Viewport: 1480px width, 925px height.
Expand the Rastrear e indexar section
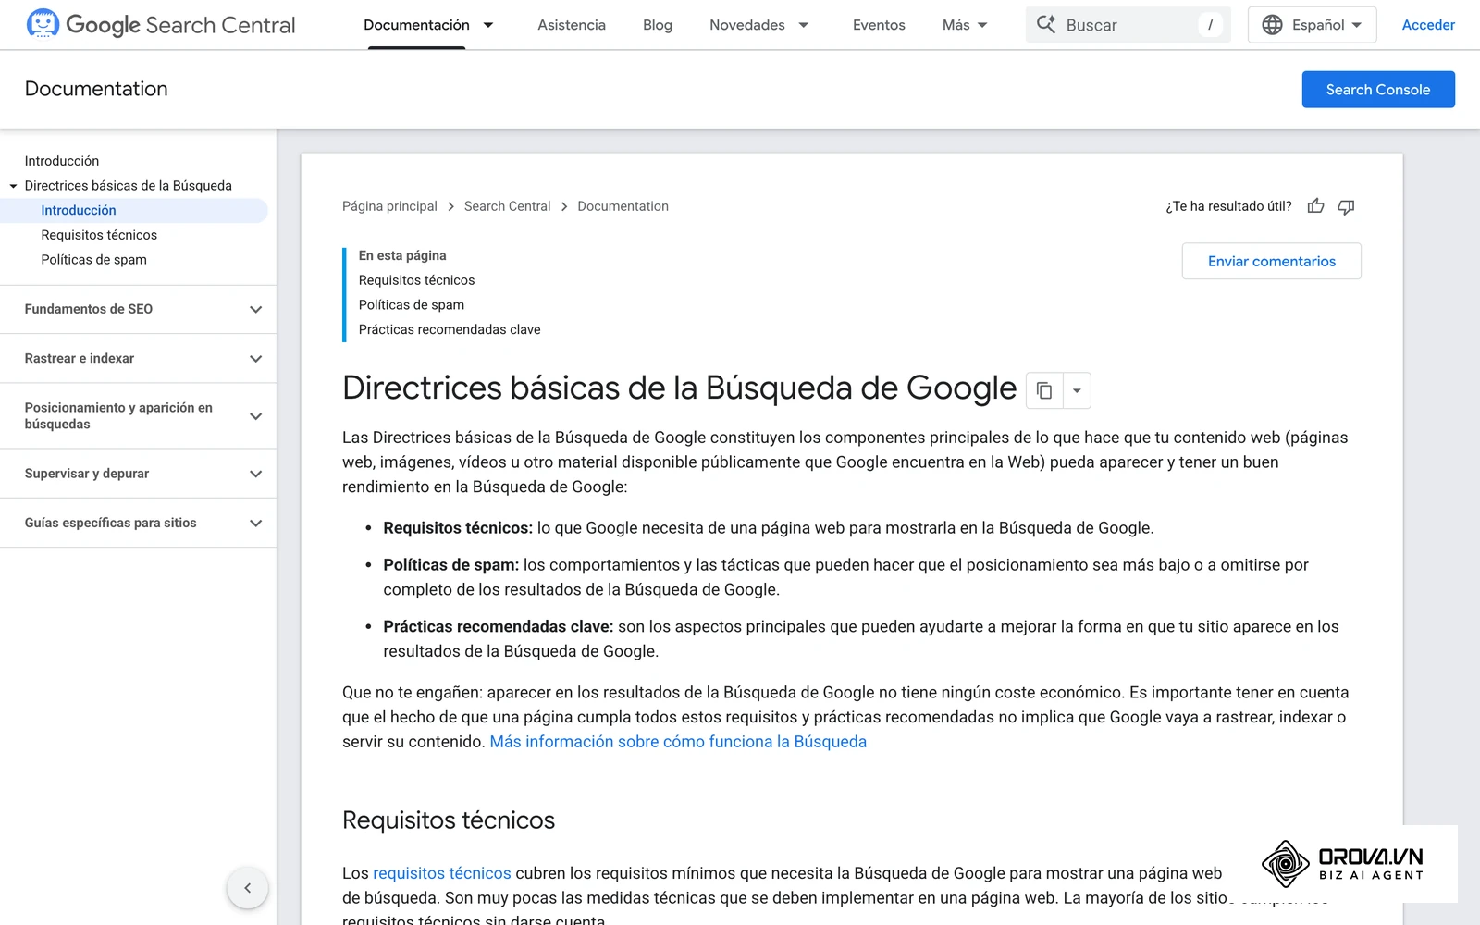(x=139, y=358)
